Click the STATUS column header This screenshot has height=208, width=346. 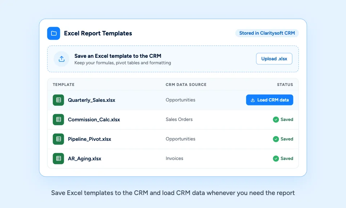click(285, 84)
